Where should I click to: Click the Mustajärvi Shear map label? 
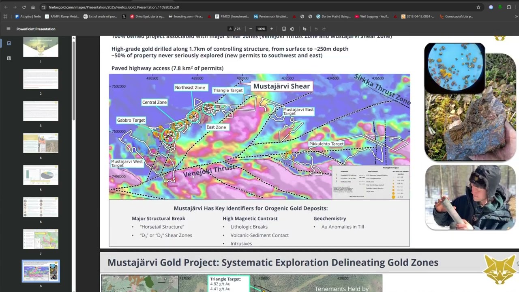coord(281,86)
